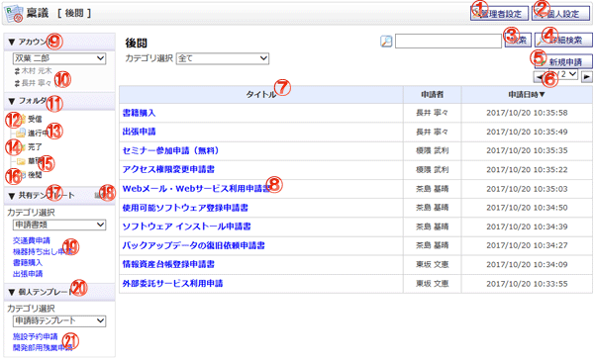Go to the next page arrow
This screenshot has width=594, height=362.
(587, 77)
